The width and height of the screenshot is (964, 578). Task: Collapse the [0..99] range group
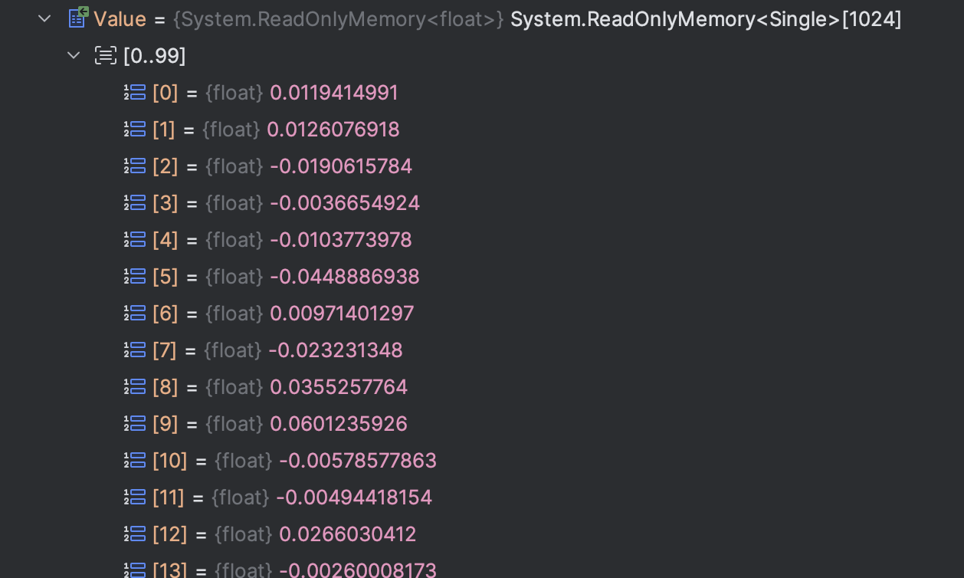tap(74, 55)
